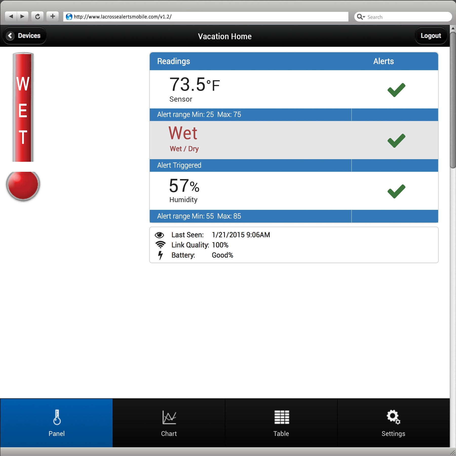Open the Panel tab
This screenshot has width=456, height=456.
(x=56, y=423)
